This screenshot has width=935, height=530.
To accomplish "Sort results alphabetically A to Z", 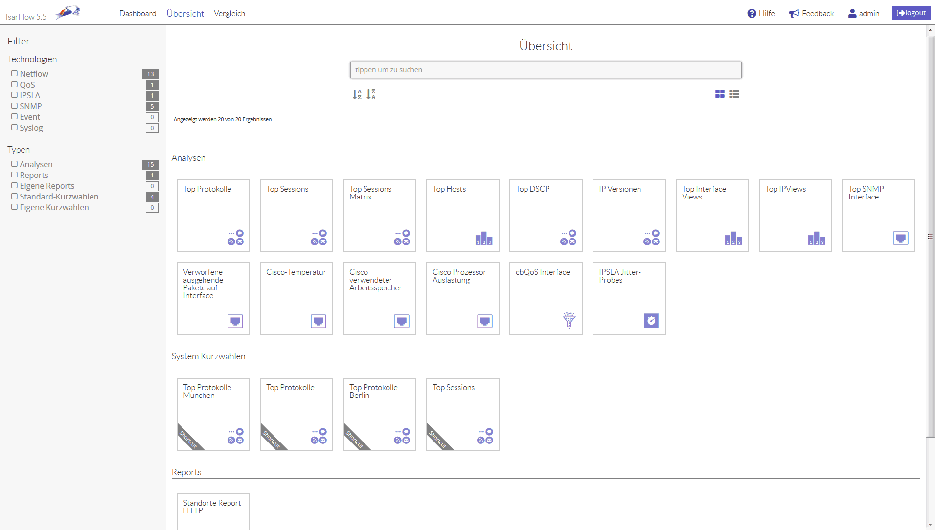I will 357,94.
